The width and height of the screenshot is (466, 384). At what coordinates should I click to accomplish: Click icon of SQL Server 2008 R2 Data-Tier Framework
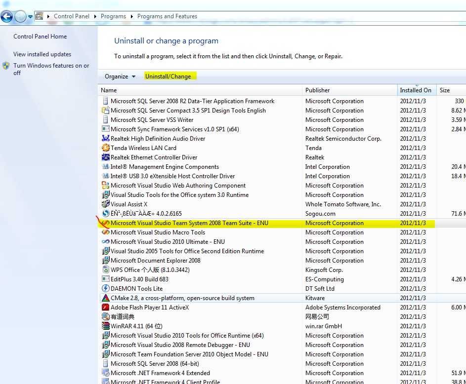pyautogui.click(x=105, y=101)
